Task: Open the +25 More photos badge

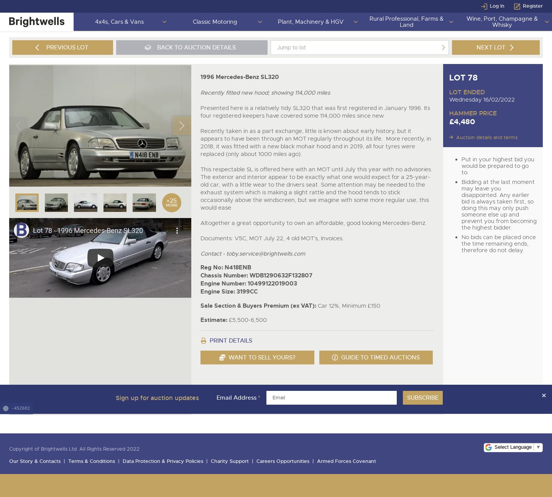Action: point(172,203)
